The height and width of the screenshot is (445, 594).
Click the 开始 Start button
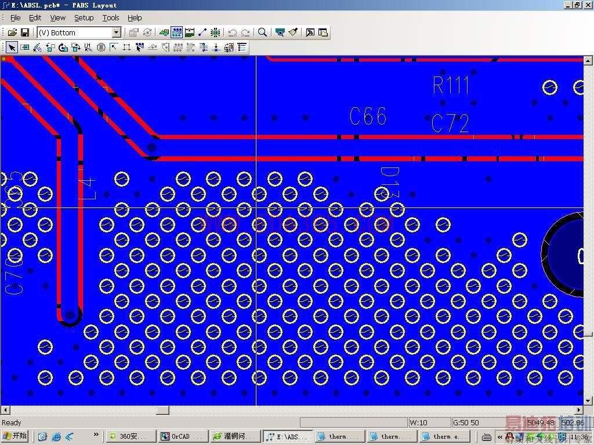point(15,436)
